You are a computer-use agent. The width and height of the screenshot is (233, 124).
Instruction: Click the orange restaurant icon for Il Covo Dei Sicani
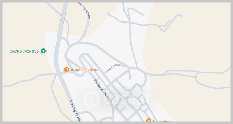pos(66,70)
